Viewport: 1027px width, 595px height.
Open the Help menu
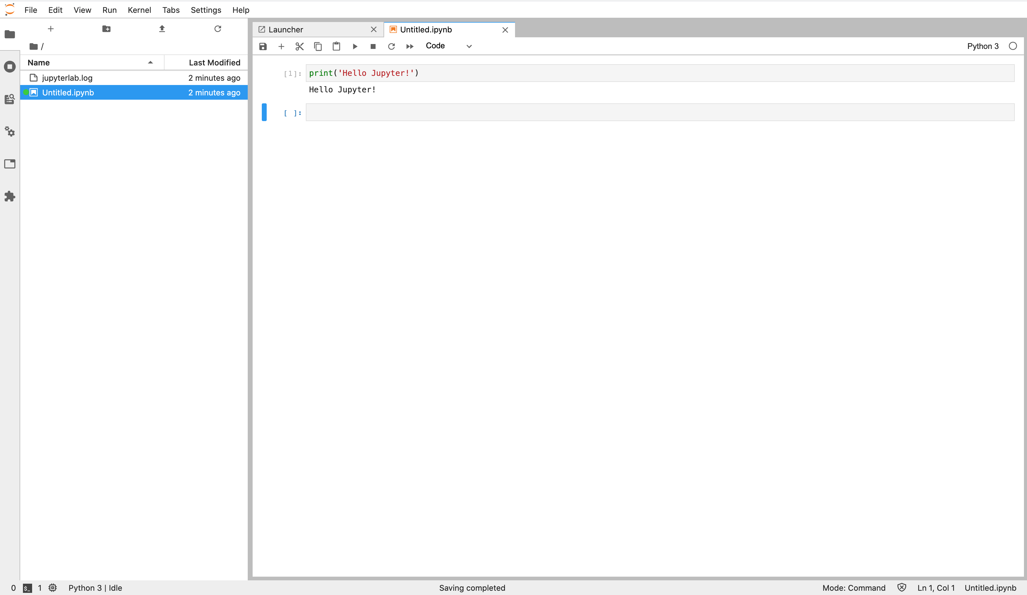240,10
